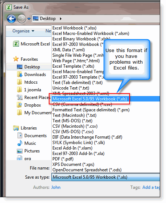Click the Back navigation arrow
166x203 pixels.
pyautogui.click(x=11, y=19)
